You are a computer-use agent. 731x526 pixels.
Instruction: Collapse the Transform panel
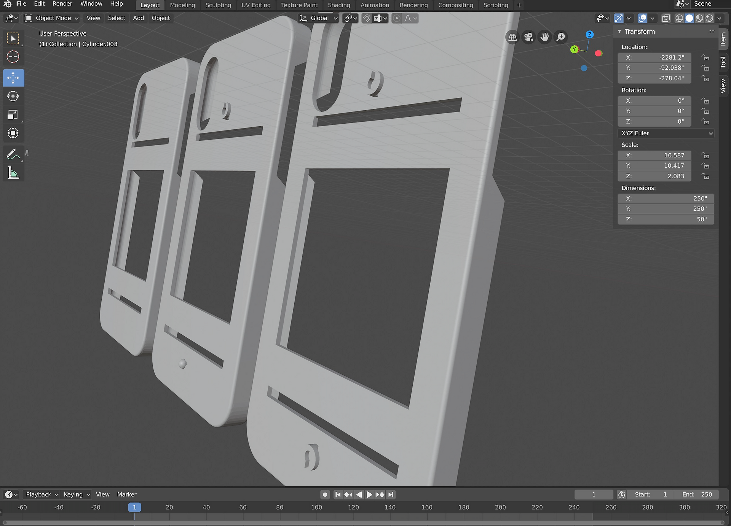619,32
